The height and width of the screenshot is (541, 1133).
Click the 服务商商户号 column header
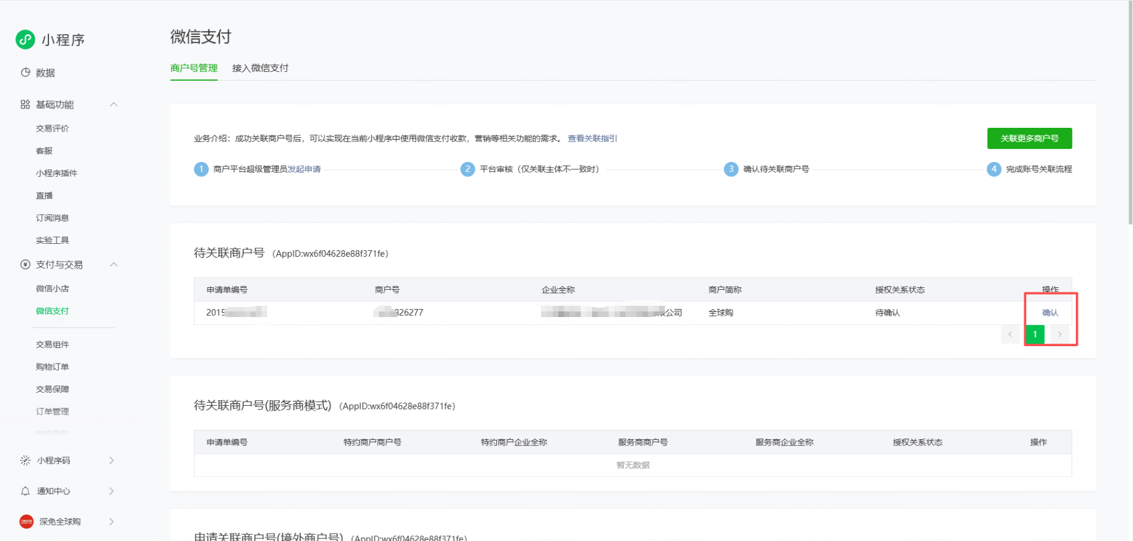point(643,442)
